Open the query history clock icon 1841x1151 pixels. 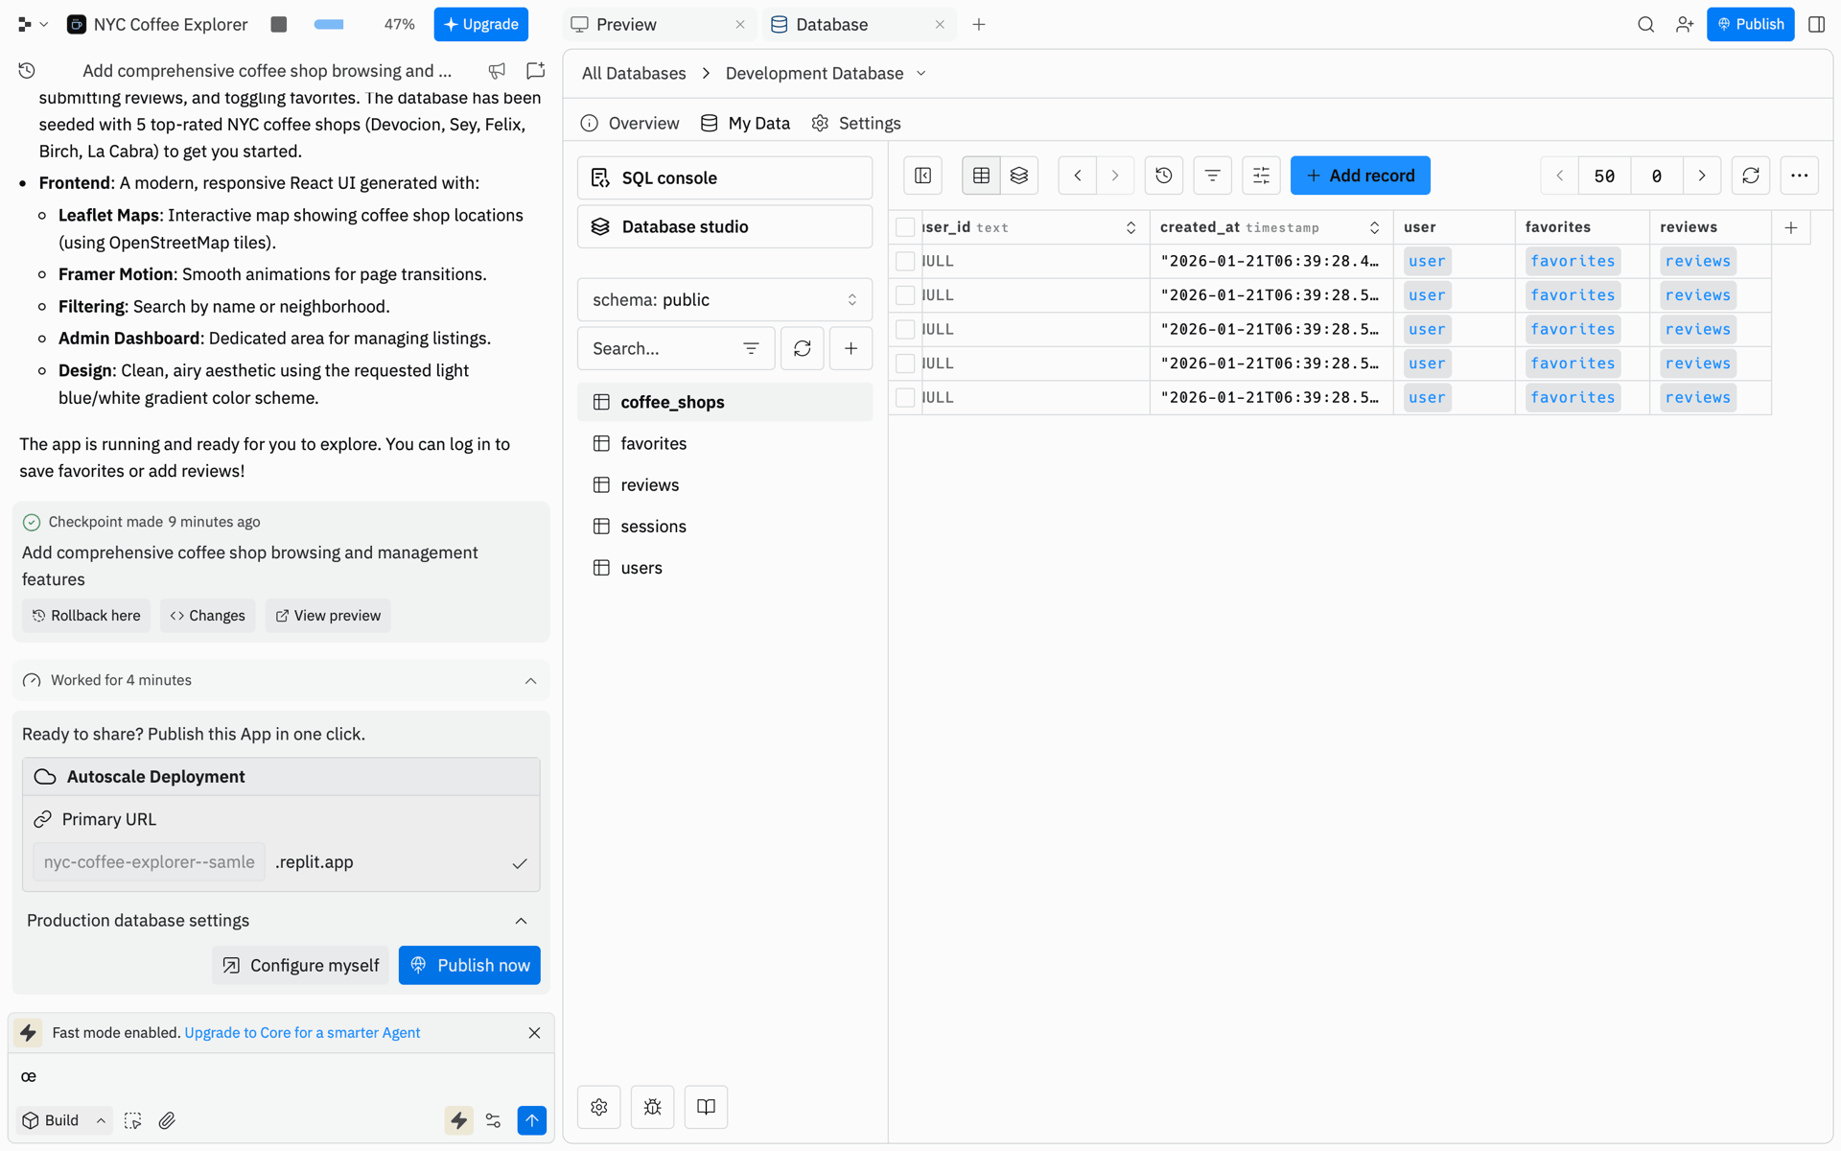[1163, 176]
